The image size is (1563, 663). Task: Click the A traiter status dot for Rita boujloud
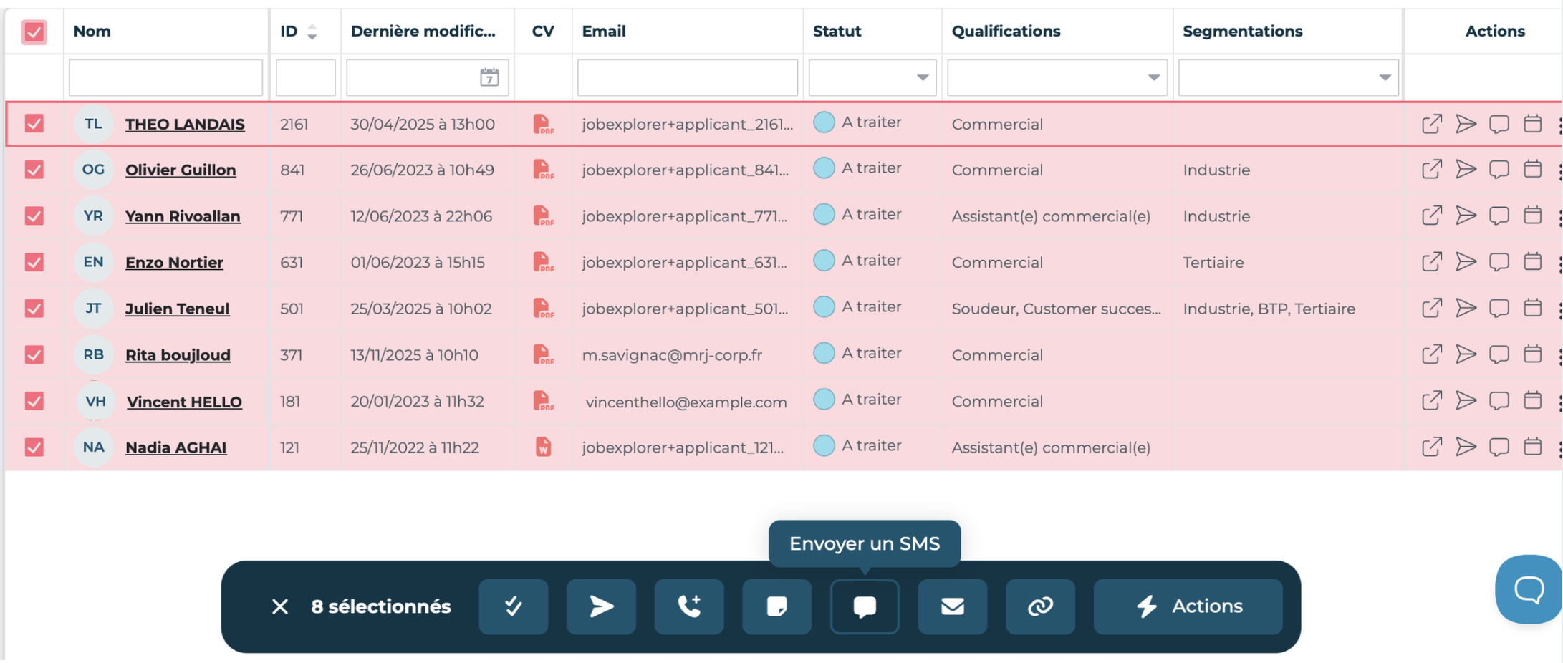pos(824,353)
